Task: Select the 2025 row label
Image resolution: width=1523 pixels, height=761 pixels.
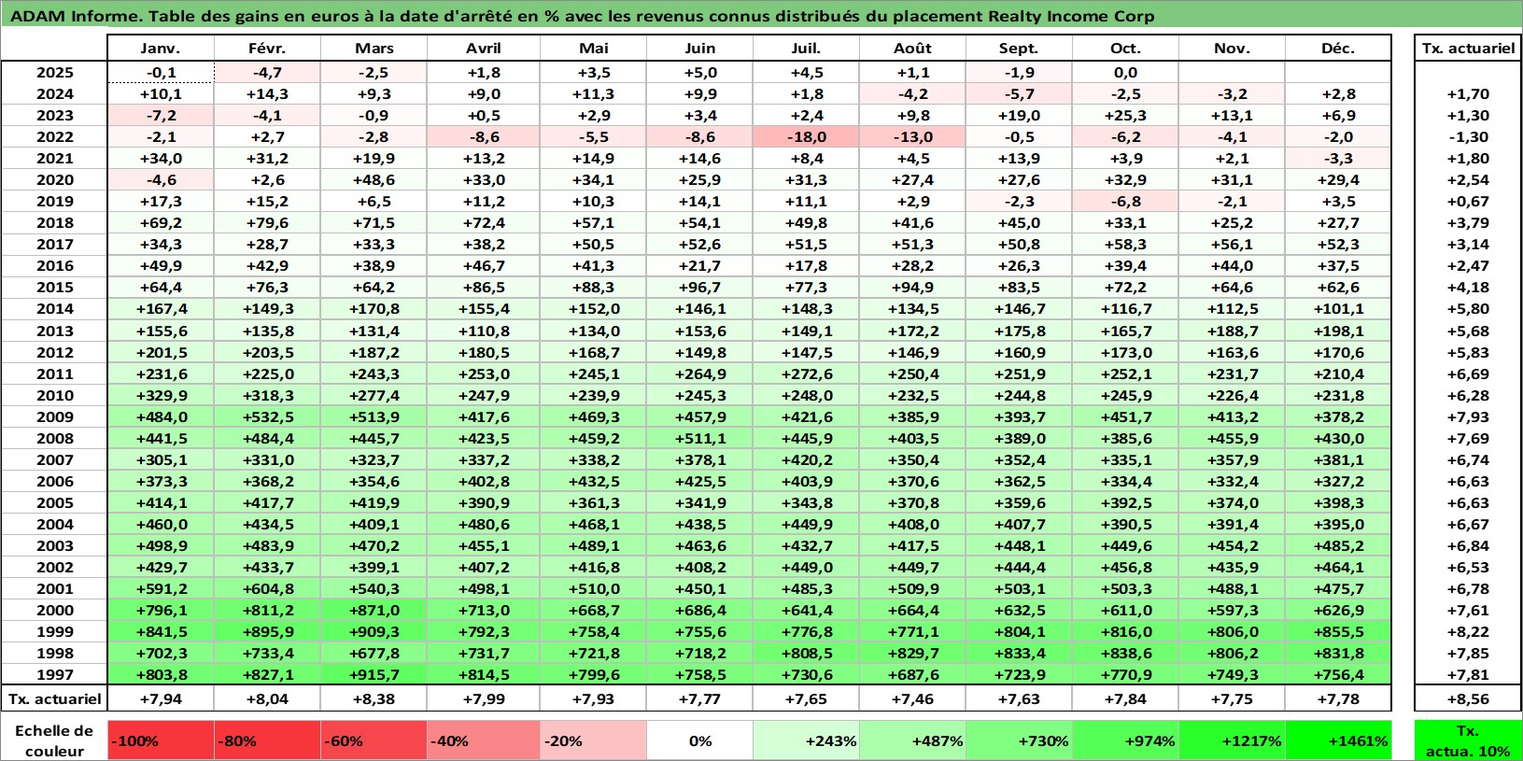Action: tap(54, 72)
